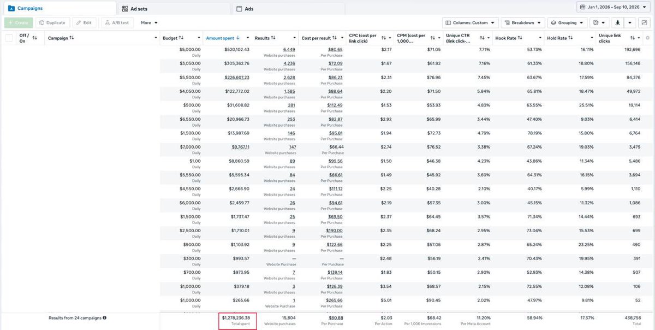Sort by Hold Rate arrows
This screenshot has width=655, height=330.
coord(570,38)
